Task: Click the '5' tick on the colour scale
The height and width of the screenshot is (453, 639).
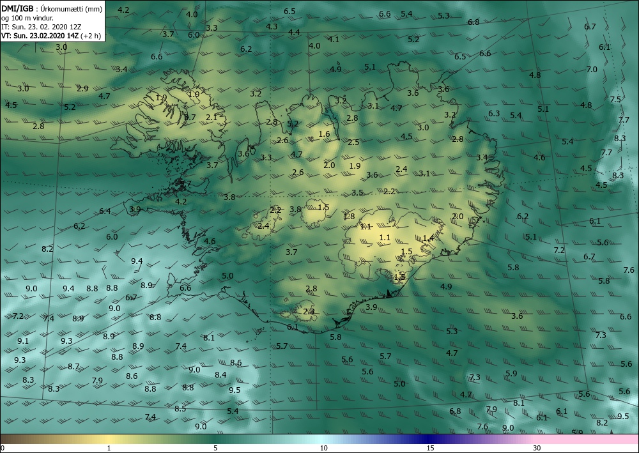Action: pyautogui.click(x=215, y=448)
